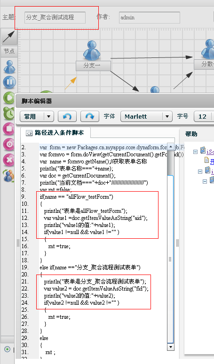Click the 主题 subject input field
Image resolution: width=214 pixels, height=364 pixels.
(x=55, y=17)
